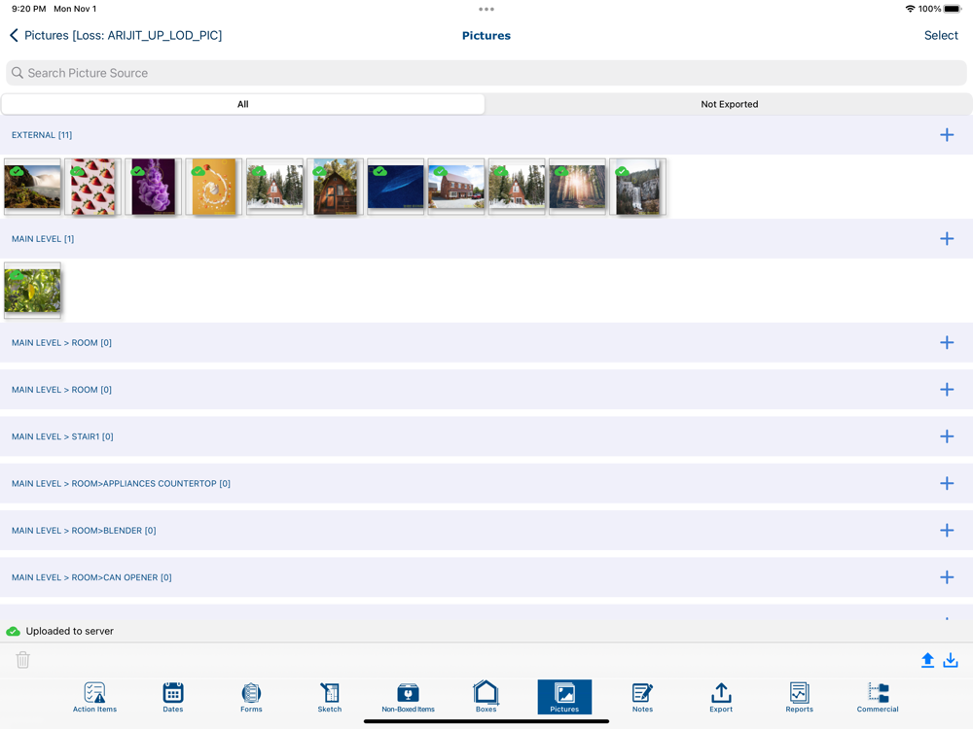Screen dimensions: 973x729
Task: Open the Notes section
Action: [642, 697]
